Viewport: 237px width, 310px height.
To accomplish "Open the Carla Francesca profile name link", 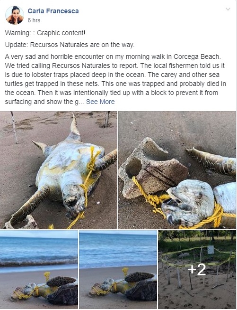I will [53, 11].
